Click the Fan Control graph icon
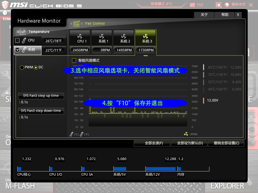 tap(77, 24)
